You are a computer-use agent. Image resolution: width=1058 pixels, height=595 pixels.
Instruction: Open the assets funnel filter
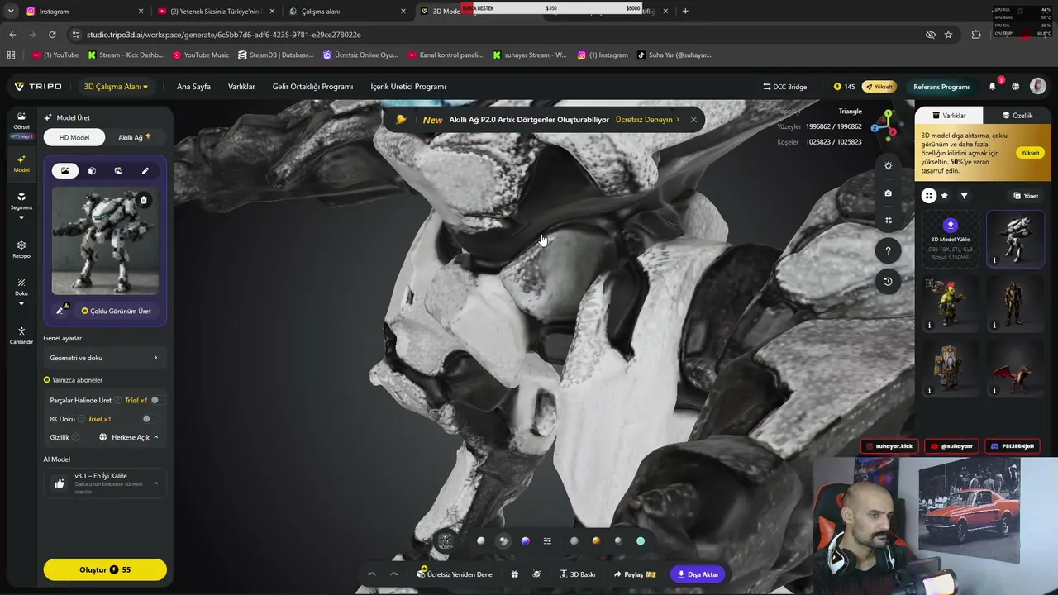pos(964,196)
